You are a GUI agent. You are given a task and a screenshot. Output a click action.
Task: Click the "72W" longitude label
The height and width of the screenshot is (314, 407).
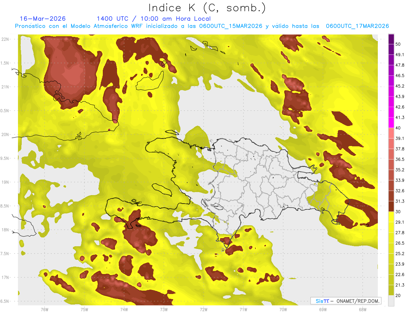[x=203, y=309]
